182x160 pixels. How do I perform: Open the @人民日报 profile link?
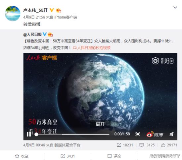(x=32, y=35)
